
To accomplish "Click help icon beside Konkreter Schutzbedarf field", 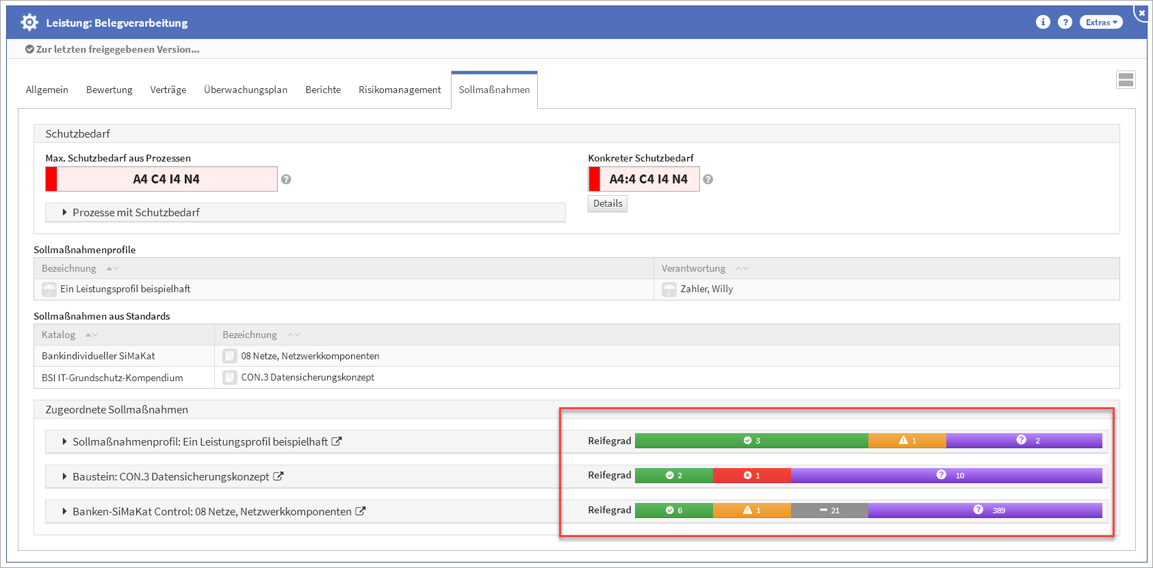I will click(708, 179).
